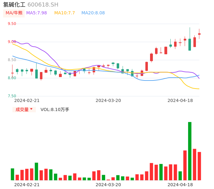Click 2024-04-18 date under the volume chart
214x189 pixels.
180,185
